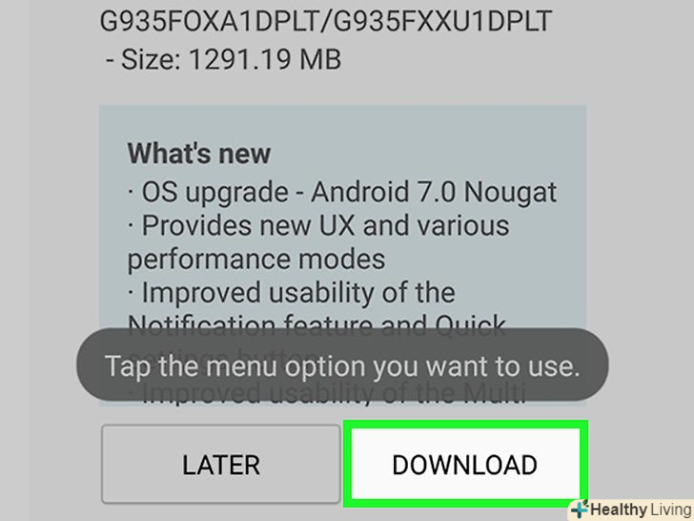Tap the 'Provides new UX and various' line
This screenshot has width=694, height=521.
318,225
